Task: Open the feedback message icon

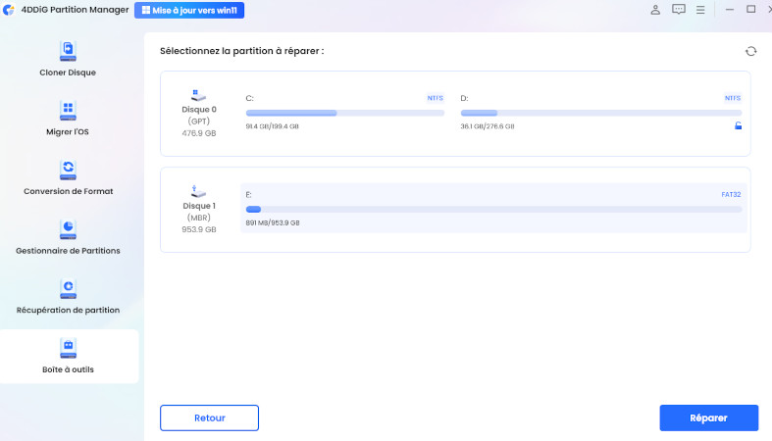Action: pyautogui.click(x=679, y=10)
